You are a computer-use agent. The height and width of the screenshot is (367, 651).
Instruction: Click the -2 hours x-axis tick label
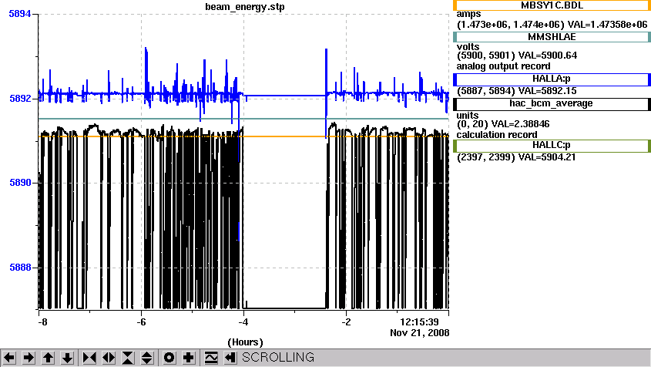point(346,322)
